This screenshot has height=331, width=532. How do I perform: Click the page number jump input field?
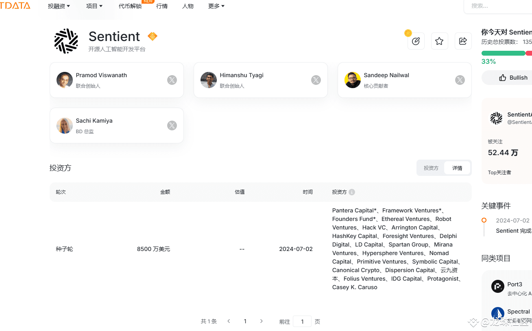tap(302, 321)
